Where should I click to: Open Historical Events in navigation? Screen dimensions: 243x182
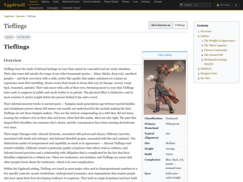pos(71,2)
